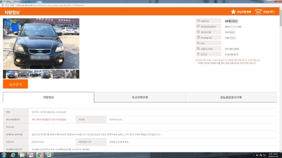282x158 pixels.
Task: Click the car icon beside 차량번호
Action: pos(198,21)
